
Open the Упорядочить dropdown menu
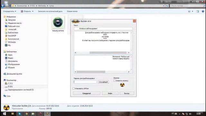(x=9, y=11)
